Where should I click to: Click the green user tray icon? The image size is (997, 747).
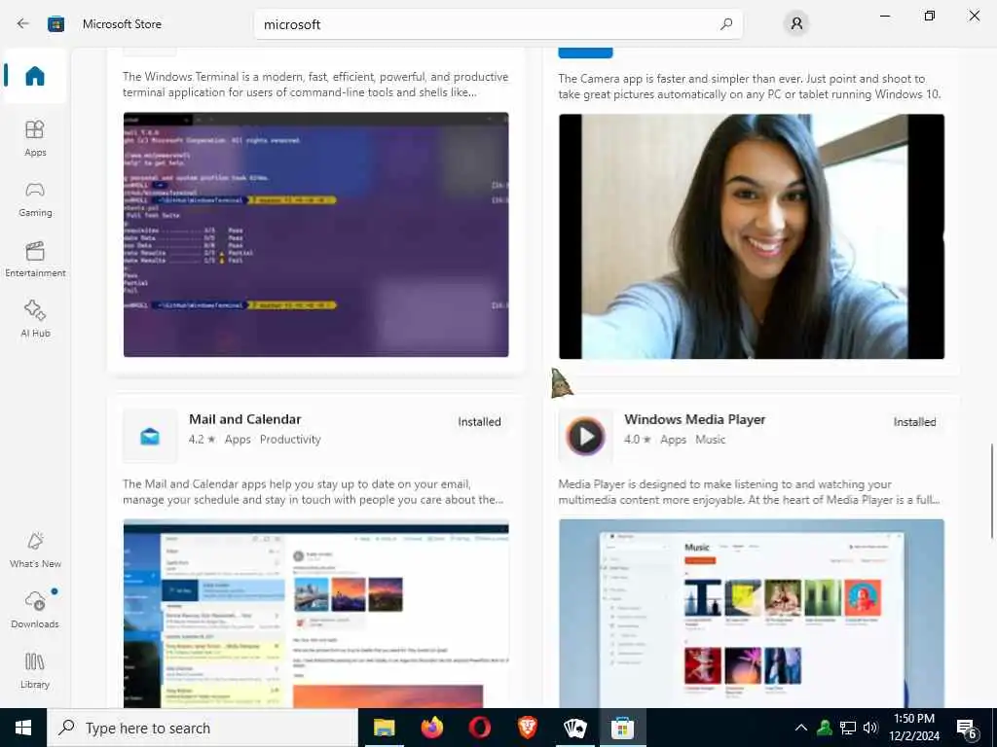825,728
